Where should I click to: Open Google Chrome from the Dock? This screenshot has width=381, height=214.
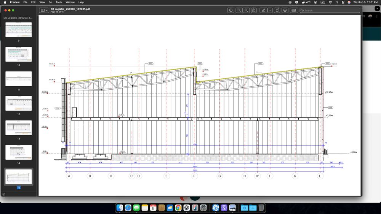tap(178, 208)
